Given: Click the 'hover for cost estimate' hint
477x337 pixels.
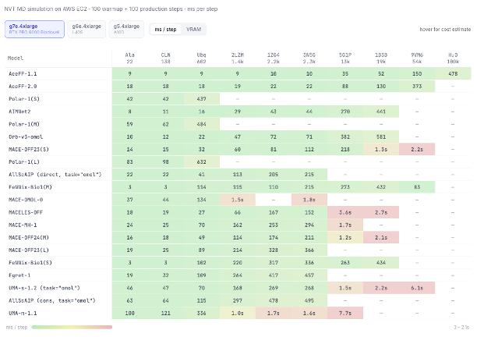Looking at the screenshot, I should [x=445, y=30].
